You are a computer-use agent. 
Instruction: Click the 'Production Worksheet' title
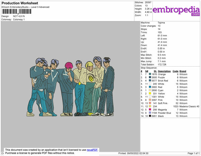[20, 3]
